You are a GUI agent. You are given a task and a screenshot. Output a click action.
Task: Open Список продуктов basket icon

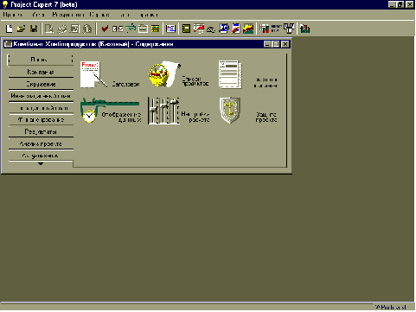[x=164, y=73]
